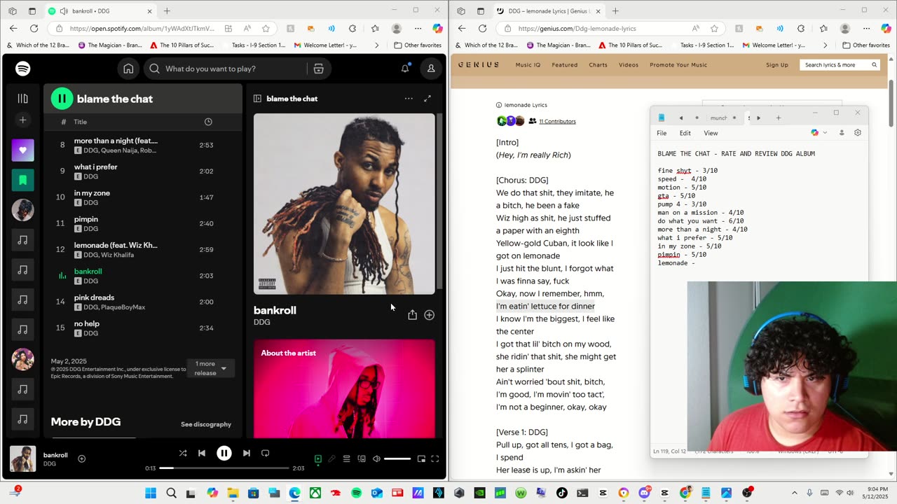Open Featured in Genius nav

click(x=564, y=65)
